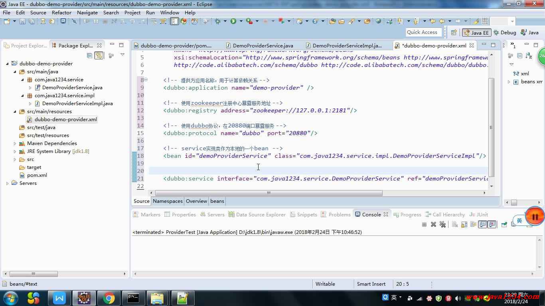Save the current file with Save icon
The image size is (545, 306).
[22, 21]
